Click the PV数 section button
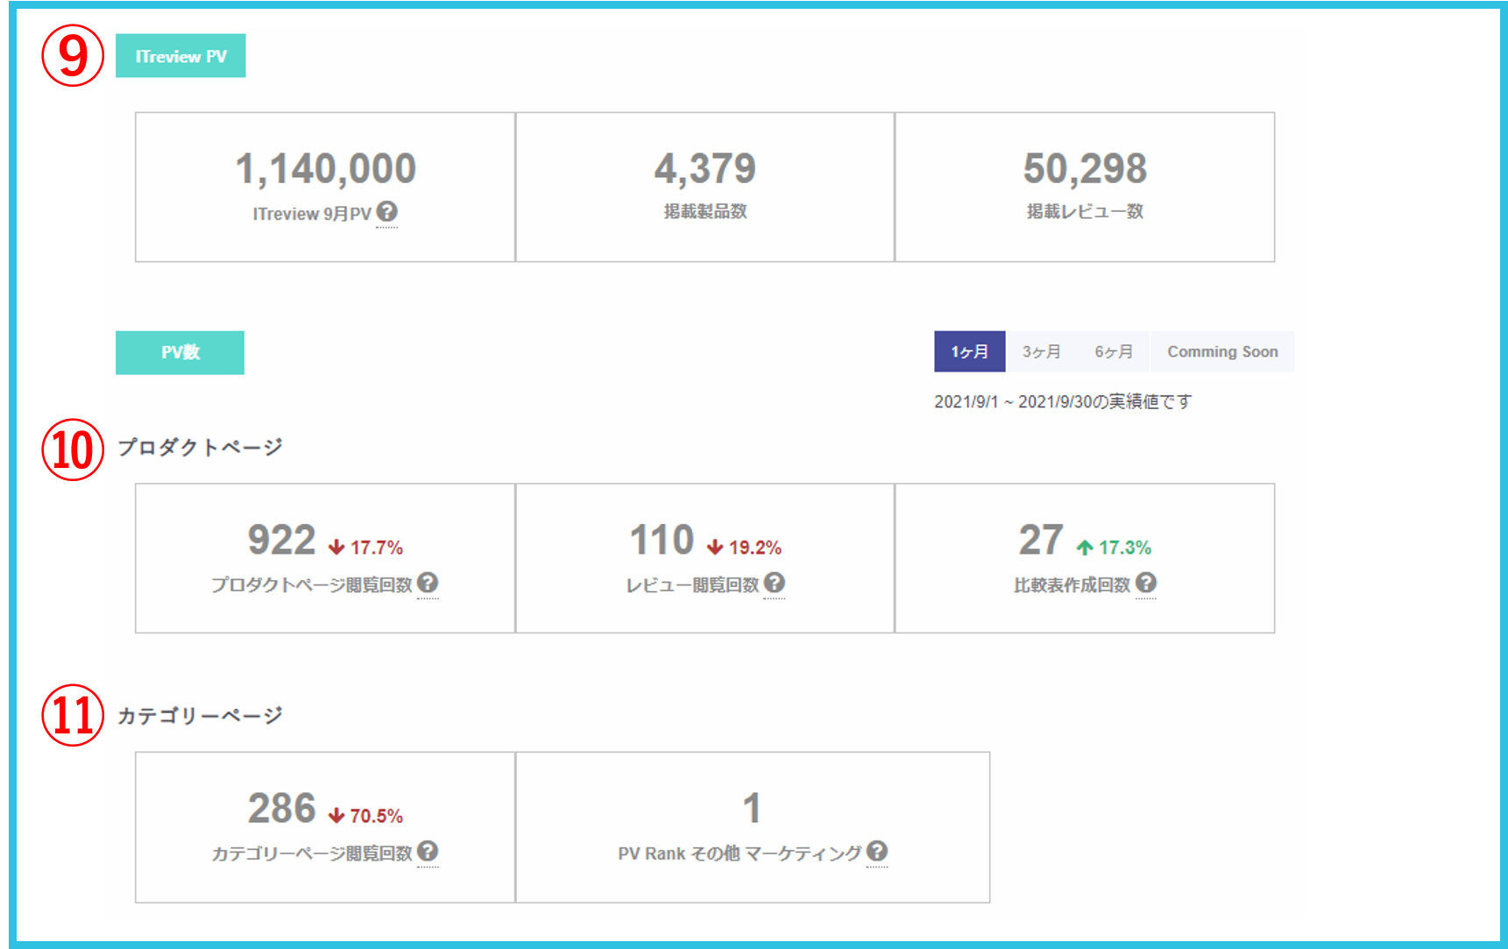This screenshot has height=949, width=1508. click(180, 352)
